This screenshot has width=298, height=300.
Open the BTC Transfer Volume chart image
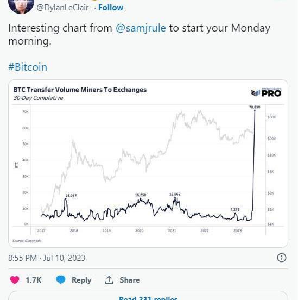pyautogui.click(x=148, y=164)
